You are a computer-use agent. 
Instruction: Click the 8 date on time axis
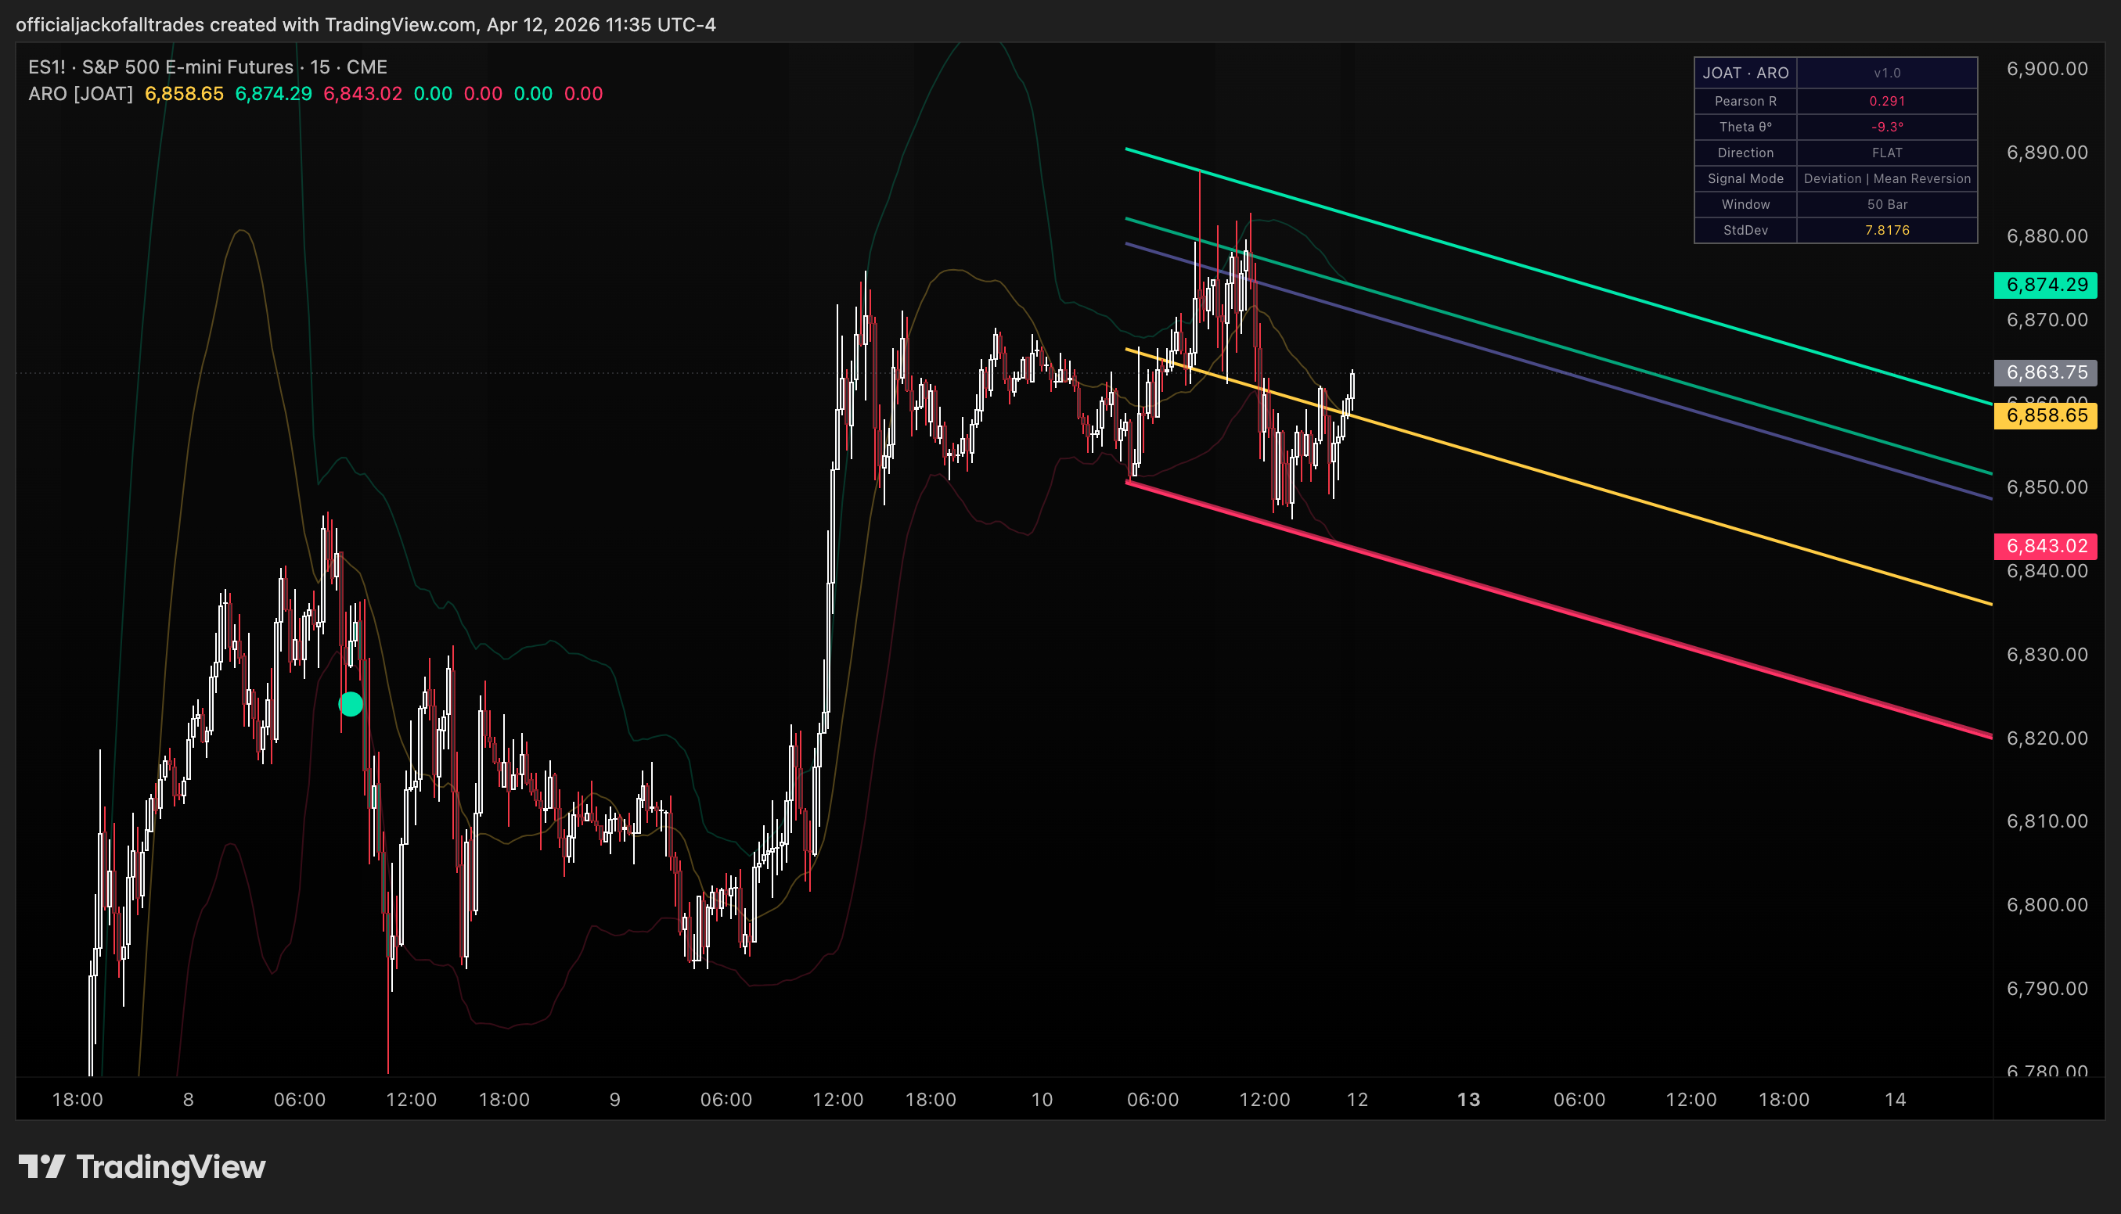point(189,1100)
